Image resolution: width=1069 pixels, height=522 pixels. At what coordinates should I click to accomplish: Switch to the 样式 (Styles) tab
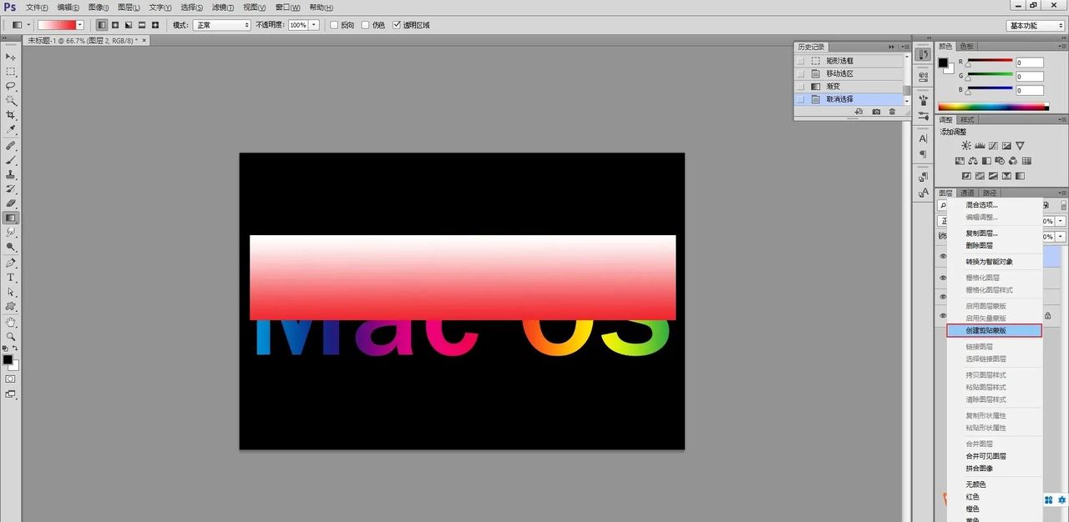click(x=966, y=119)
